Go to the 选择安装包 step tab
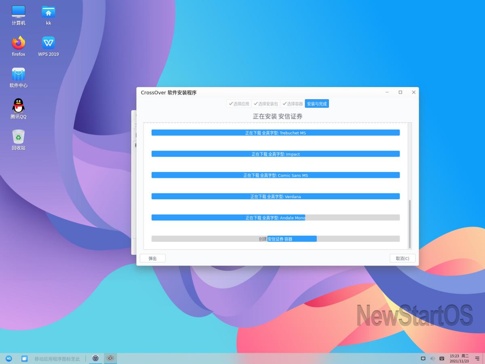485x364 pixels. pyautogui.click(x=266, y=104)
